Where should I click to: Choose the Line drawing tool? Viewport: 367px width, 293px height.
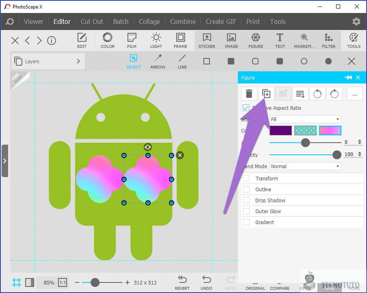click(x=182, y=62)
